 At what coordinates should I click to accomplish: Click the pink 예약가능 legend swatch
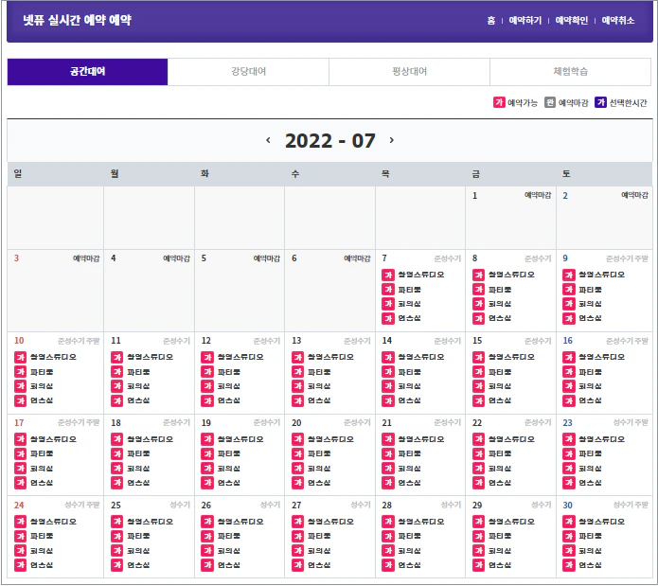[499, 102]
